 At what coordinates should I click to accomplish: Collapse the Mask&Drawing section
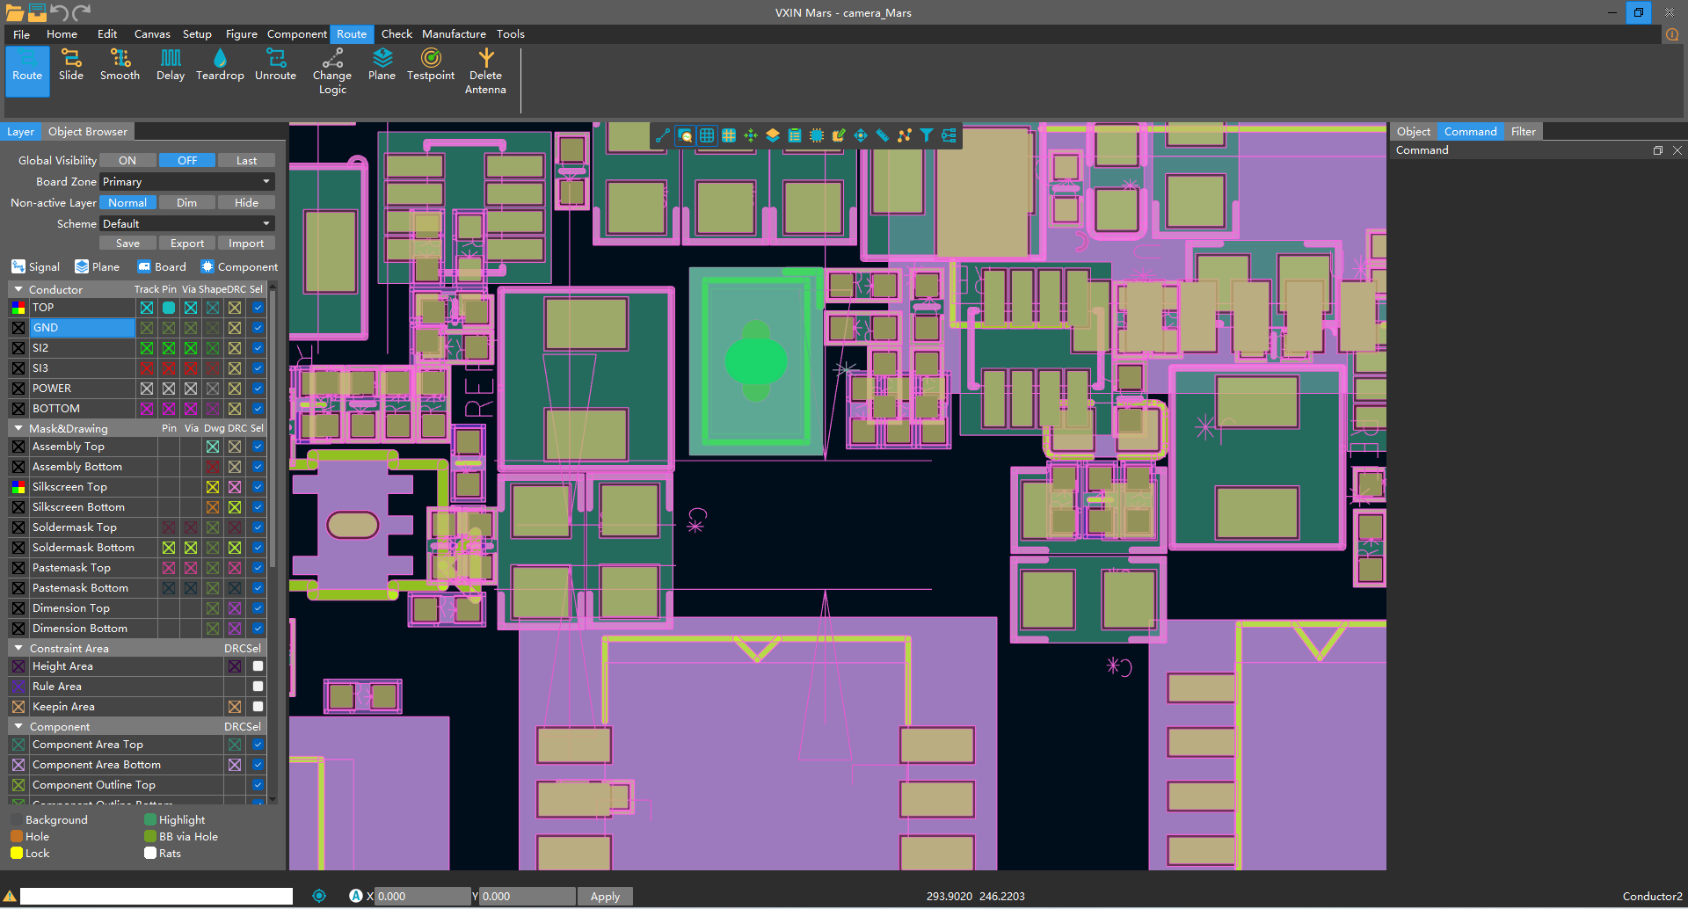point(18,428)
